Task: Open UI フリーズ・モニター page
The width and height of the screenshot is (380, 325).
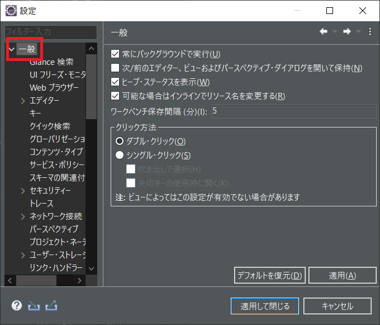Action: coord(58,75)
